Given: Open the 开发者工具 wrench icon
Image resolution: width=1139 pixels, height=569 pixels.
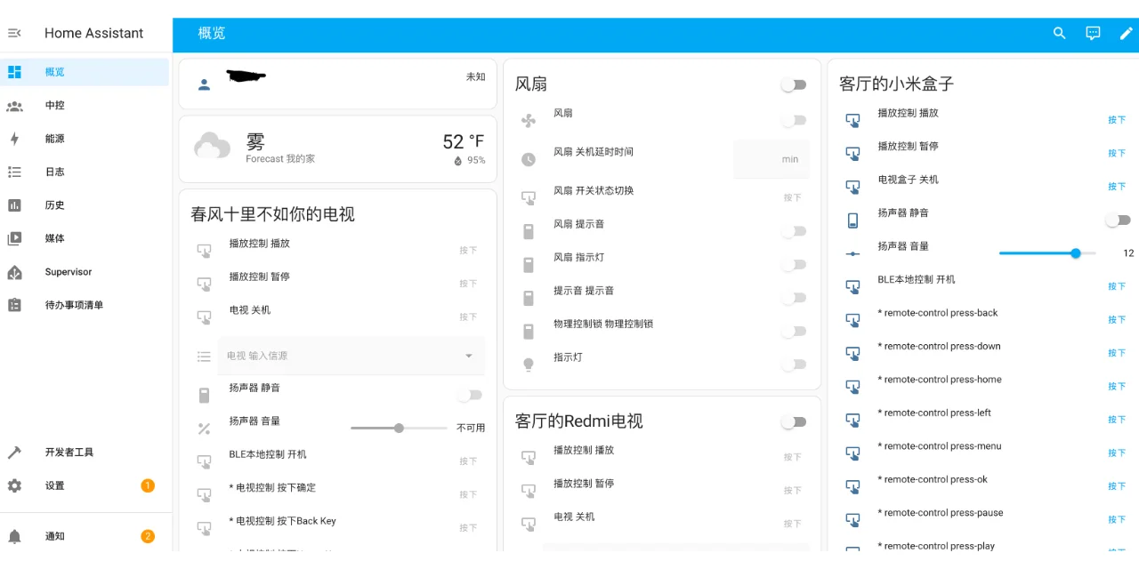Looking at the screenshot, I should (13, 452).
